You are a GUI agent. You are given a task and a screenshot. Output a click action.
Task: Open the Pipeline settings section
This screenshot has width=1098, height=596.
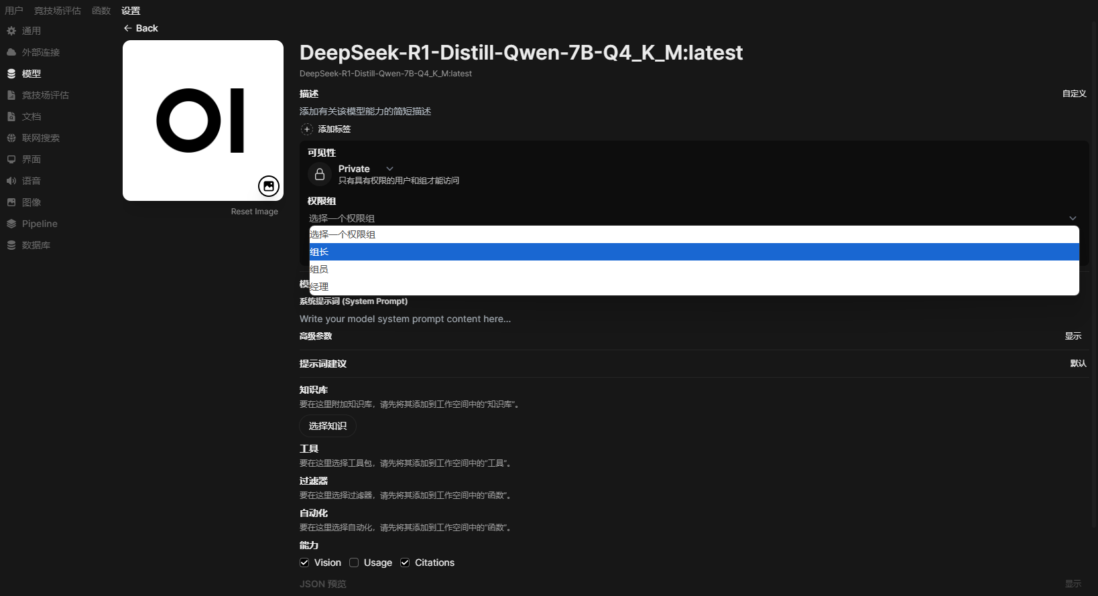[x=40, y=224]
